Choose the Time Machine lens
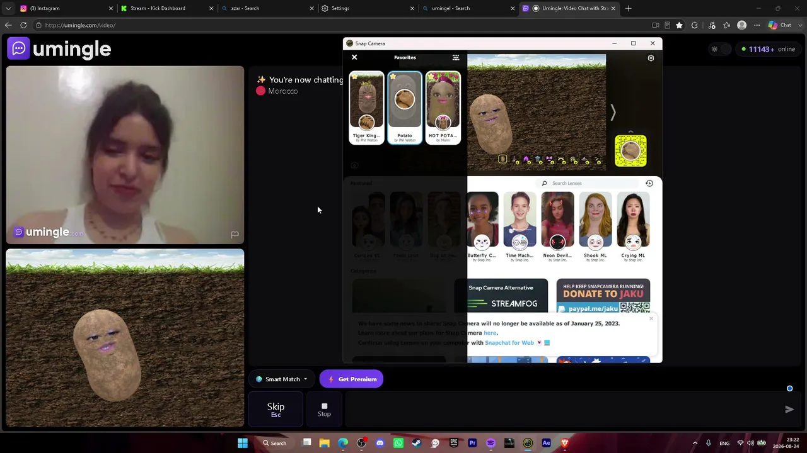 [520, 226]
